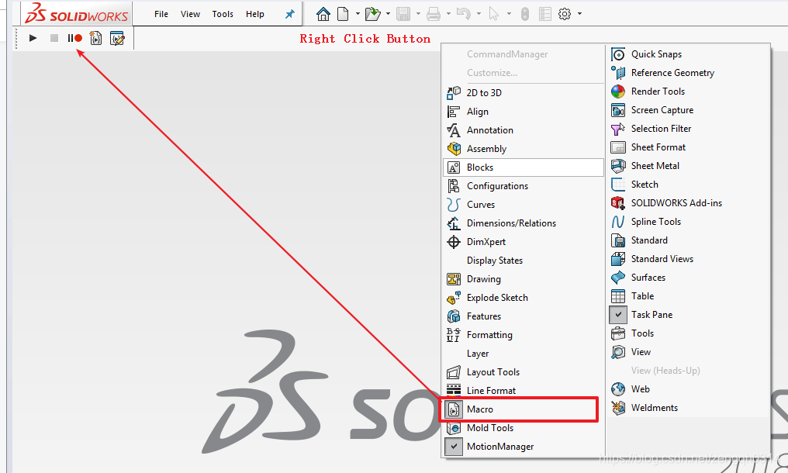Open the Tools menu
The image size is (788, 473).
[223, 14]
